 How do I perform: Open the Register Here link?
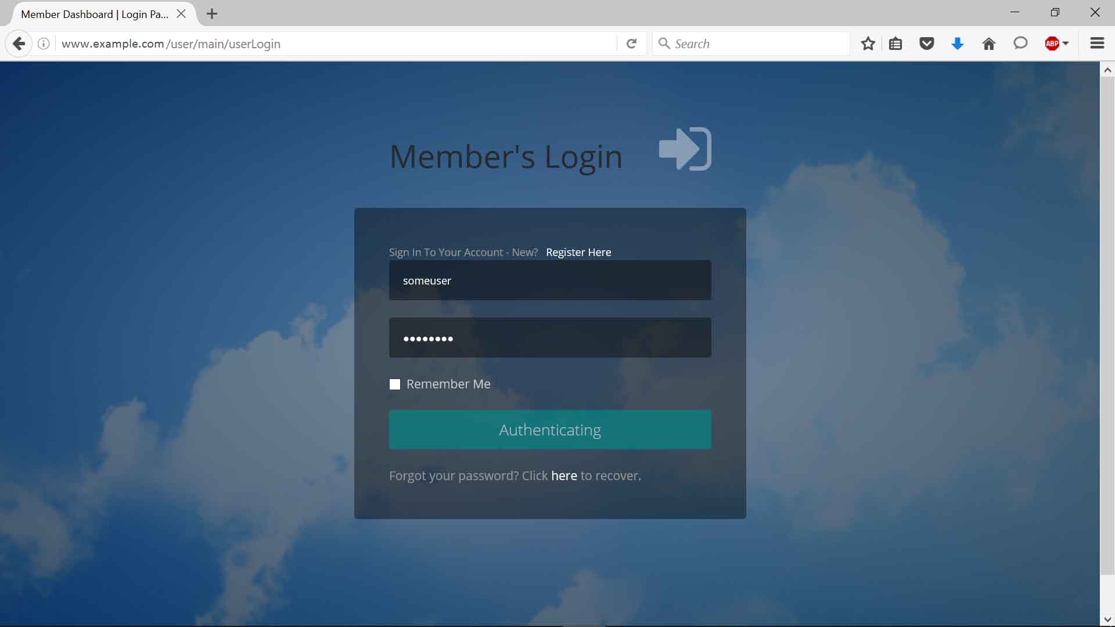tap(578, 252)
